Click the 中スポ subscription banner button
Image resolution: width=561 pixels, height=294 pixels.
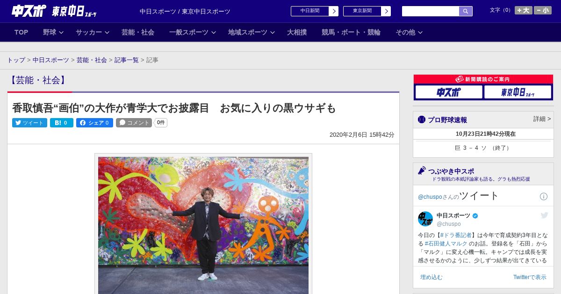[449, 92]
